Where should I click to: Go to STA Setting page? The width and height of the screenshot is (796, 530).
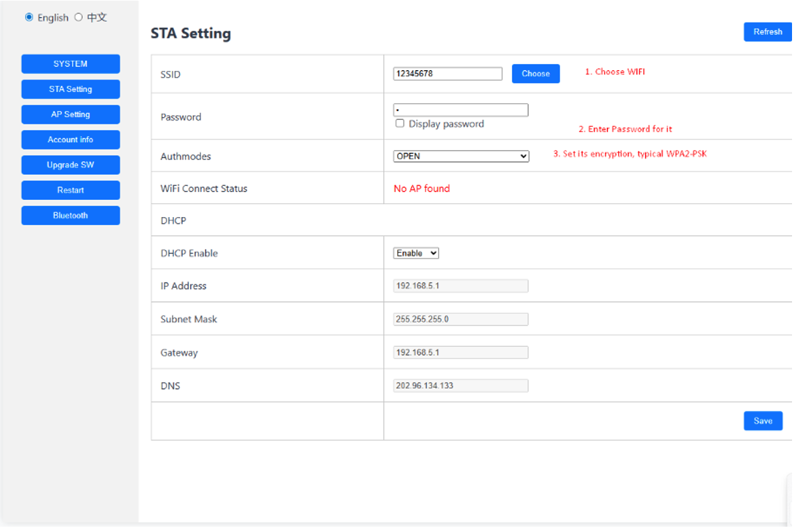click(71, 89)
